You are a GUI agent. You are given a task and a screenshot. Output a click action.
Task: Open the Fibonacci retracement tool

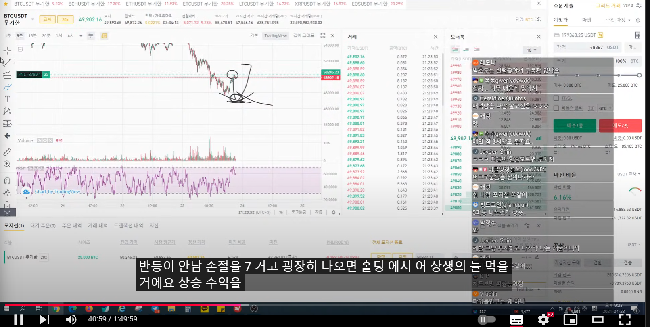7,75
